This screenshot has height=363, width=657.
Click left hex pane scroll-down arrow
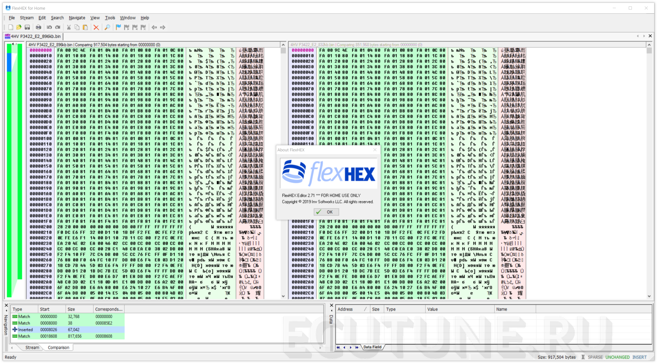(283, 296)
